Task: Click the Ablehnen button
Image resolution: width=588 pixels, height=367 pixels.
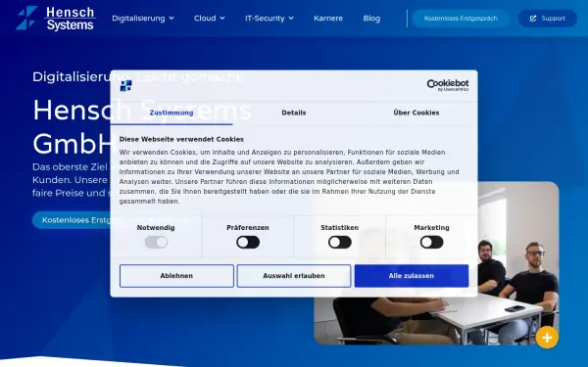Action: click(176, 276)
